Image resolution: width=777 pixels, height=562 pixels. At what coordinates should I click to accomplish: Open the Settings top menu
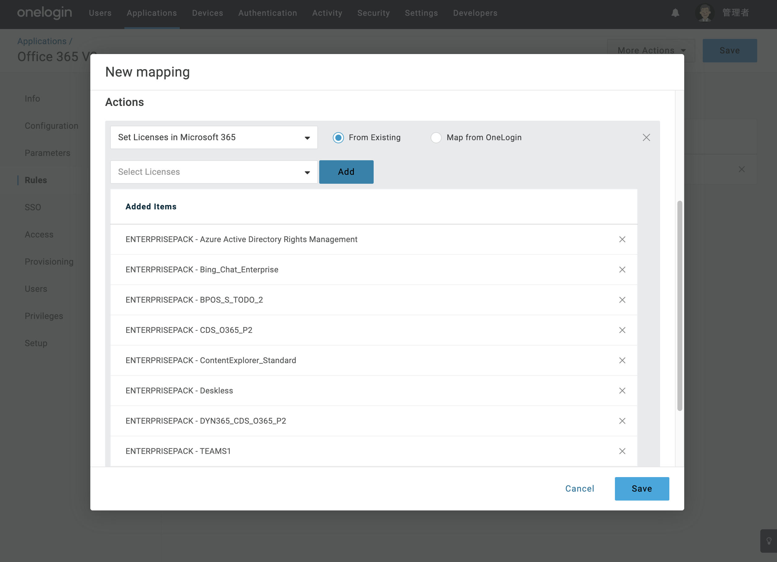421,13
